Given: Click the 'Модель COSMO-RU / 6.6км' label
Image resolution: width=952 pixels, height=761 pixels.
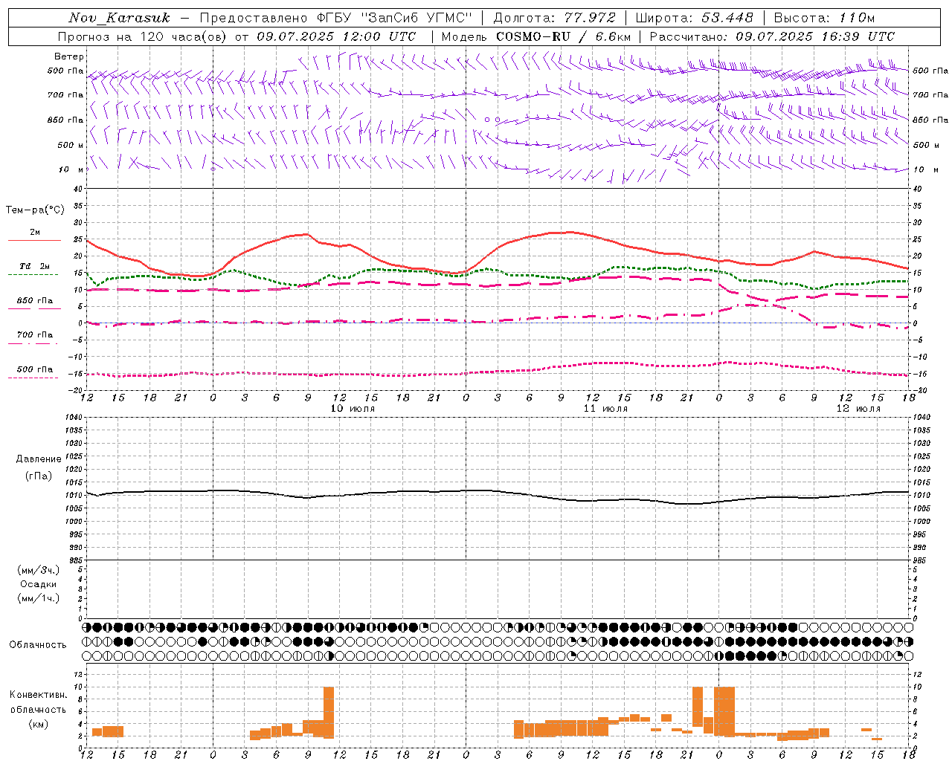Looking at the screenshot, I should click(536, 36).
